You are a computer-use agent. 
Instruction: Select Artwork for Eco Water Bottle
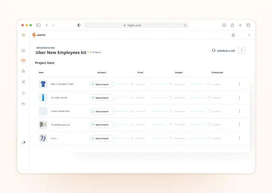click(102, 98)
